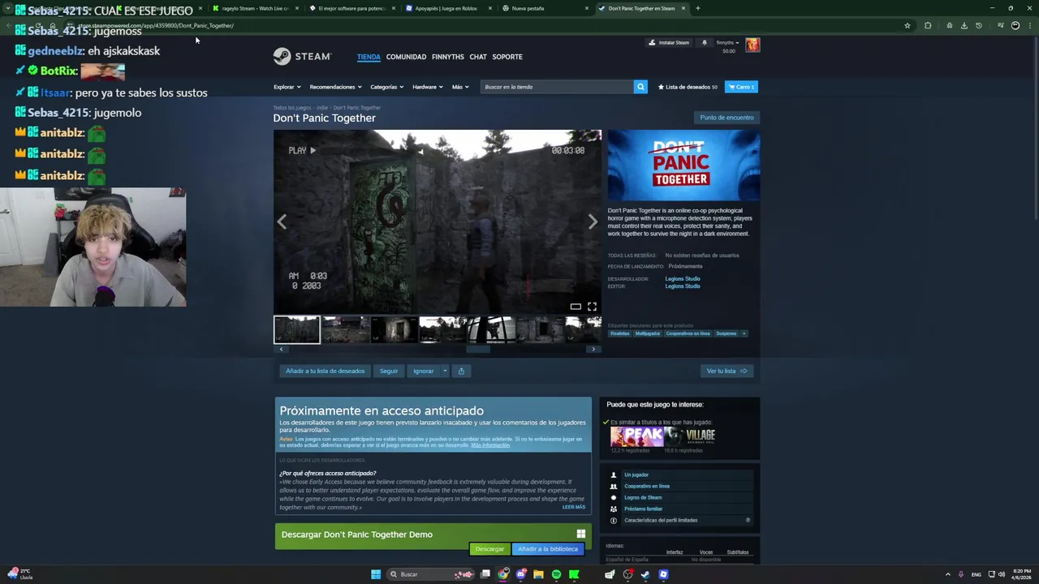
Task: Click the thumbnail strip horizontal scrollbar handle
Action: [478, 349]
